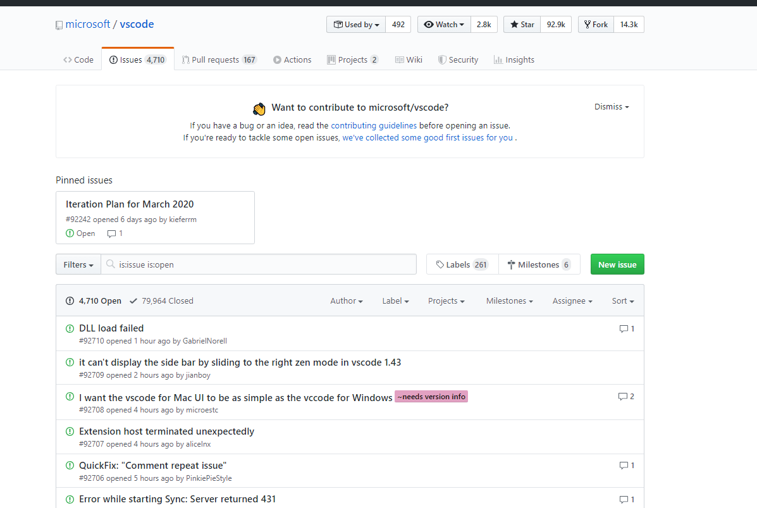Click open icon beside Error while starting Sync
Image resolution: width=757 pixels, height=508 pixels.
[x=70, y=499]
